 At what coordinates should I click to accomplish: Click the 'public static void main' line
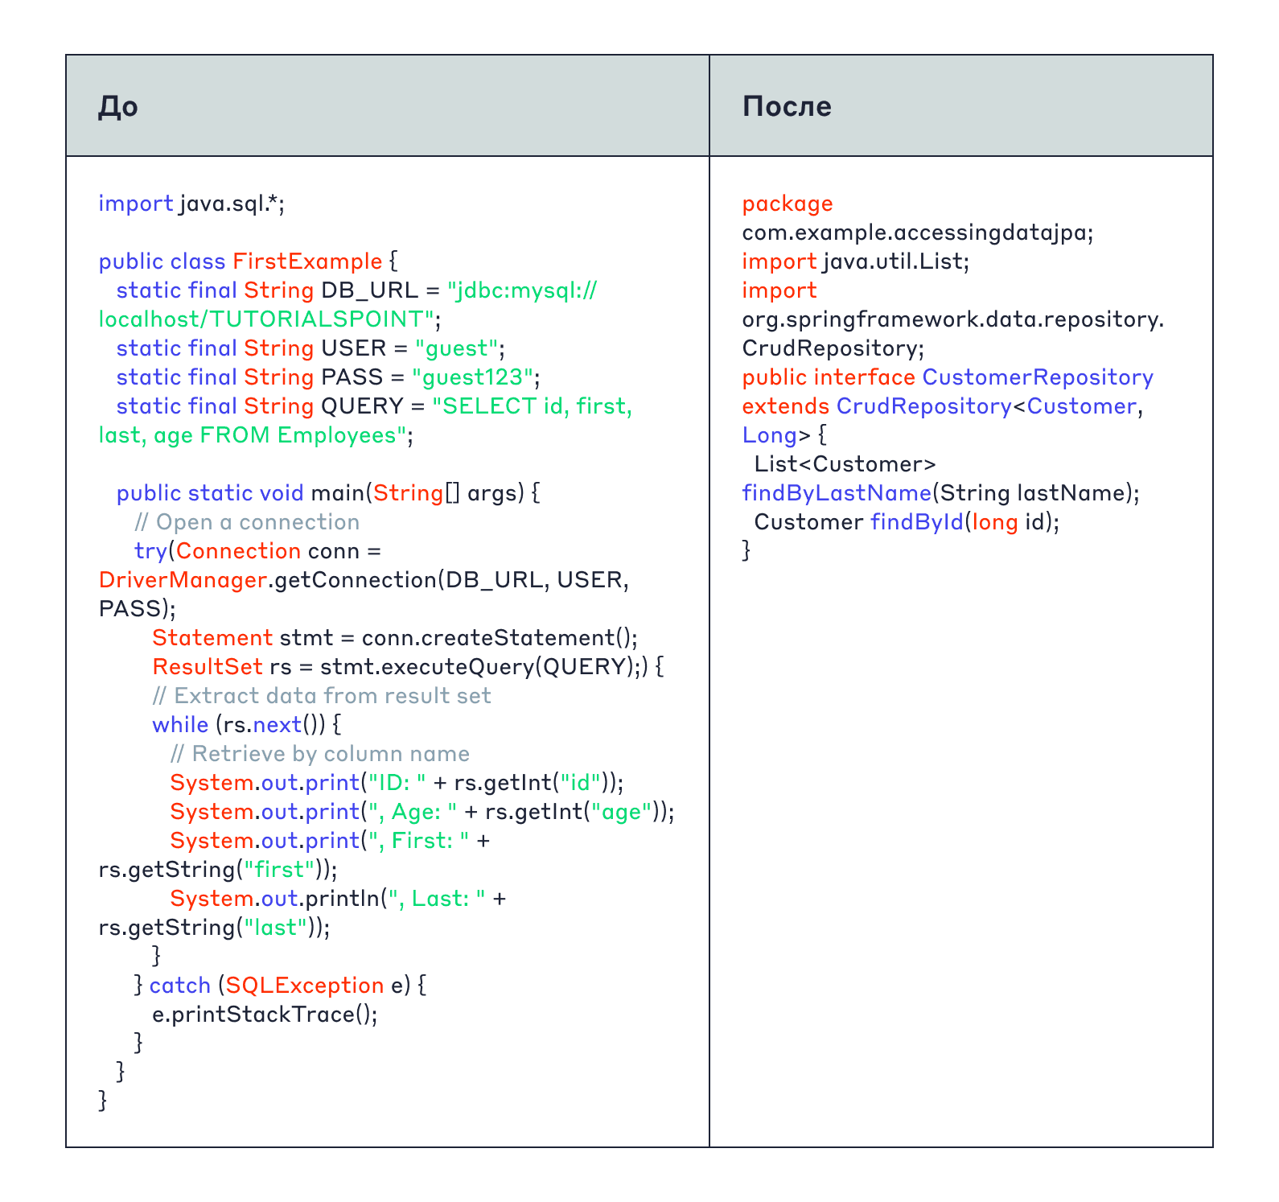click(328, 493)
